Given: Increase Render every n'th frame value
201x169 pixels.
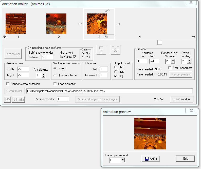Looking at the screenshot, I should [173, 60].
